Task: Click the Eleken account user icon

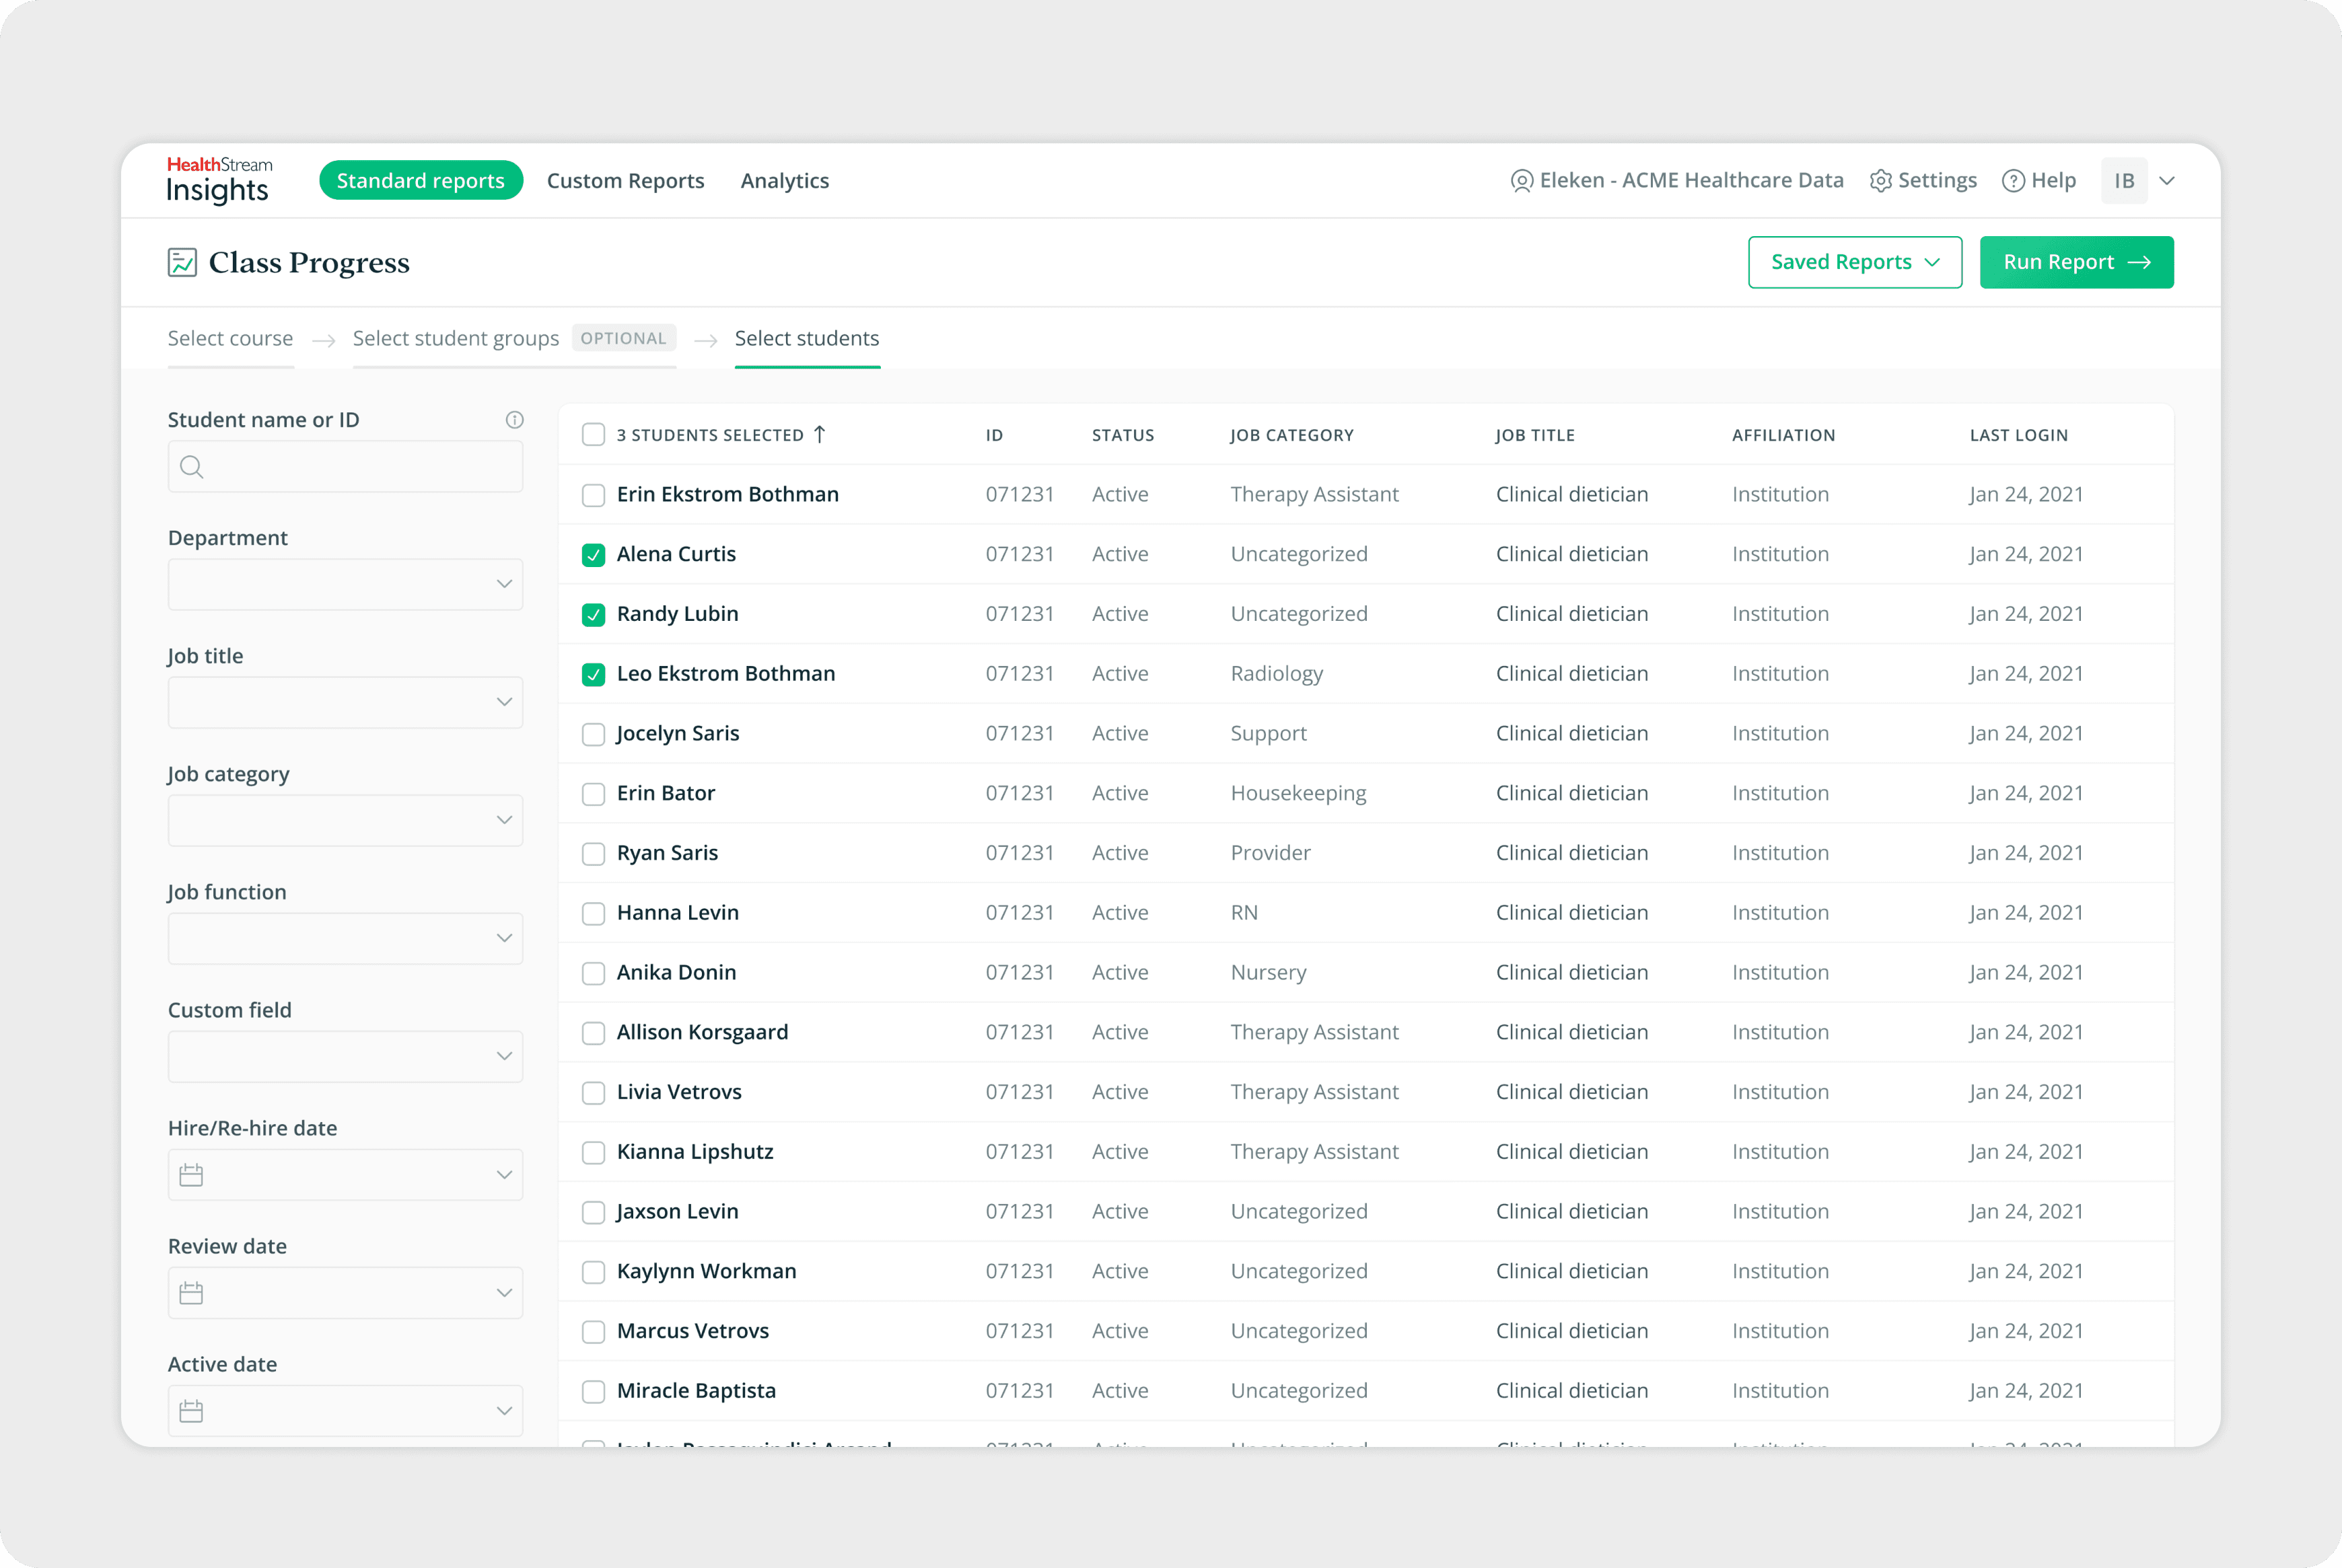Action: pos(1522,181)
